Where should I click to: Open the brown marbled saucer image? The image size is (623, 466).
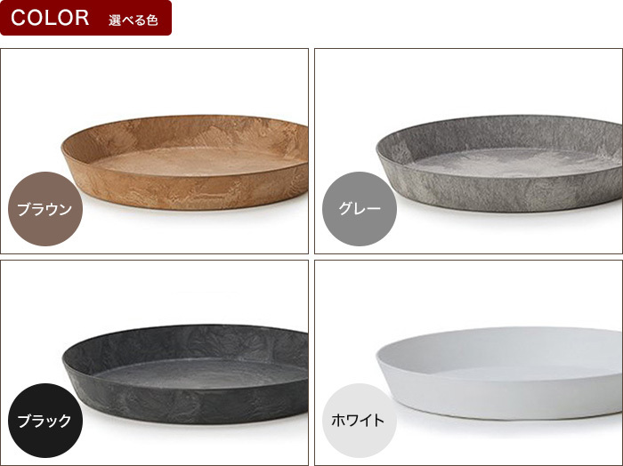pyautogui.click(x=185, y=162)
